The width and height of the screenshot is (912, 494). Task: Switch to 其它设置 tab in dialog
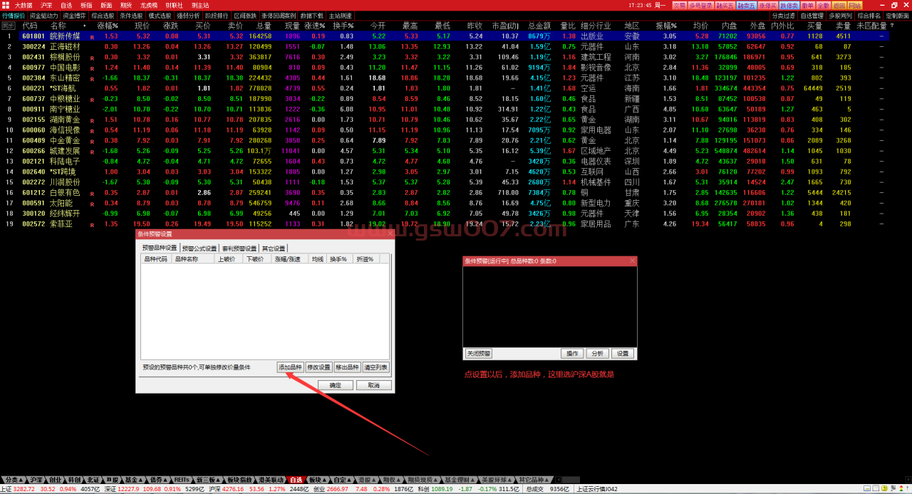[x=273, y=248]
